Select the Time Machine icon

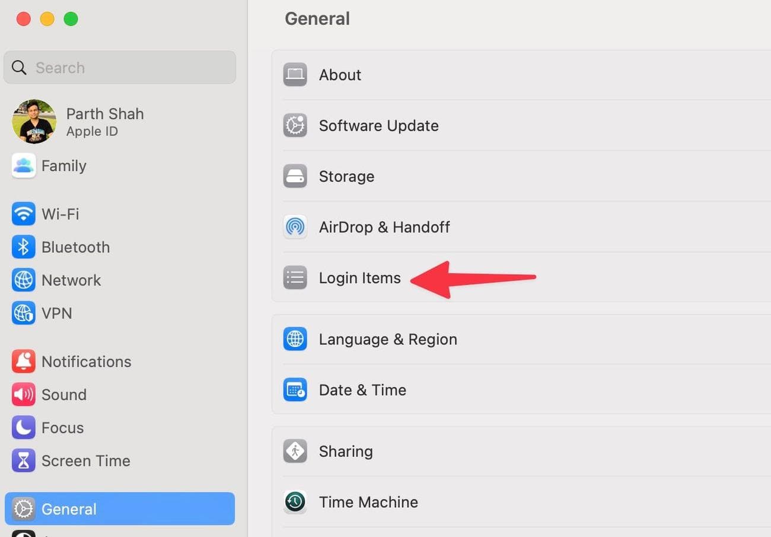coord(295,501)
